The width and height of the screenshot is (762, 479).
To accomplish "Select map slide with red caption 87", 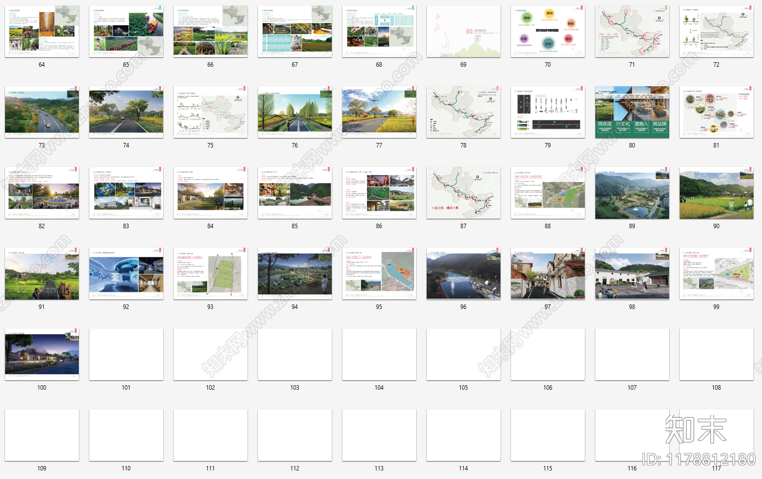I will click(x=463, y=193).
